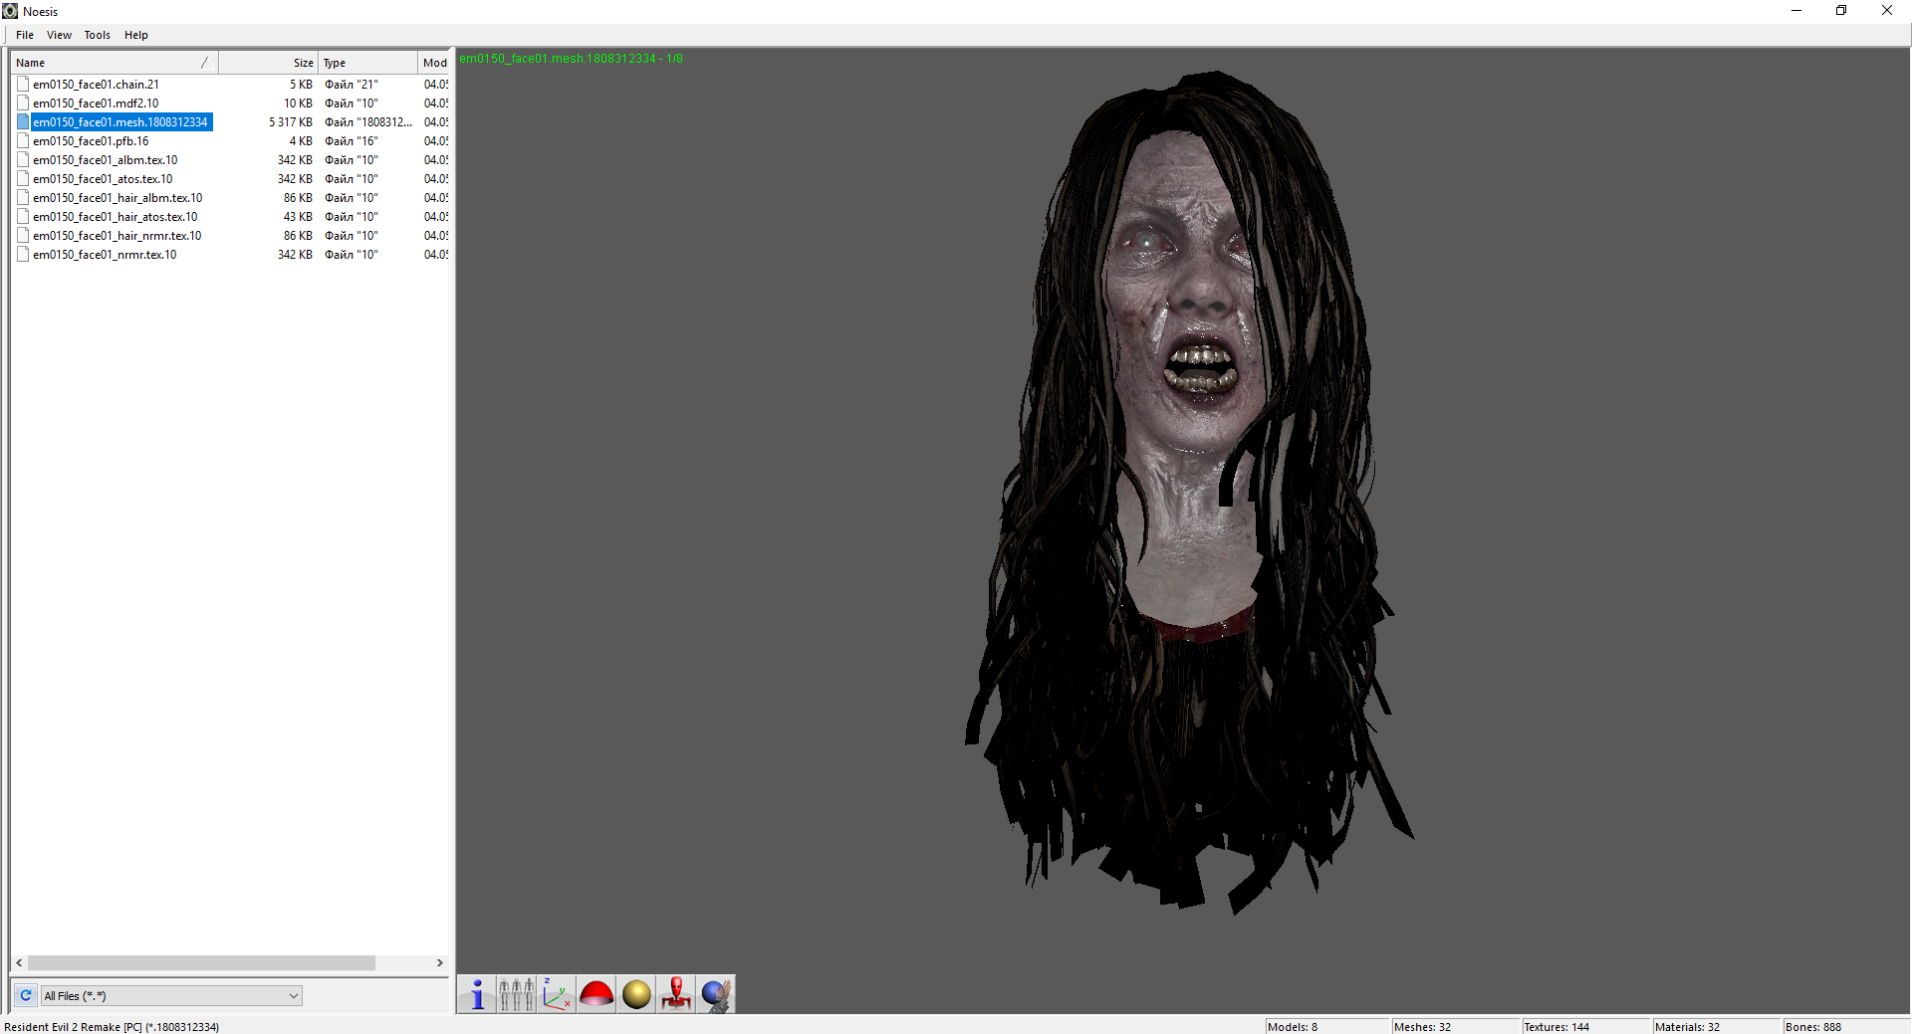Click the Mod column header

(x=434, y=63)
